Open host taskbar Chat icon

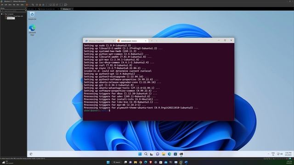(x=130, y=162)
